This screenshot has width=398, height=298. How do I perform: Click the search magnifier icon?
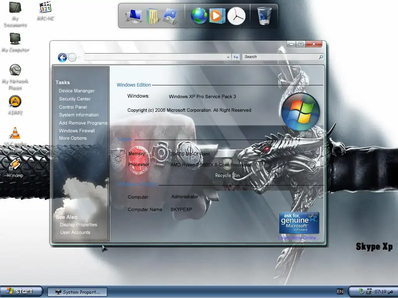click(321, 57)
